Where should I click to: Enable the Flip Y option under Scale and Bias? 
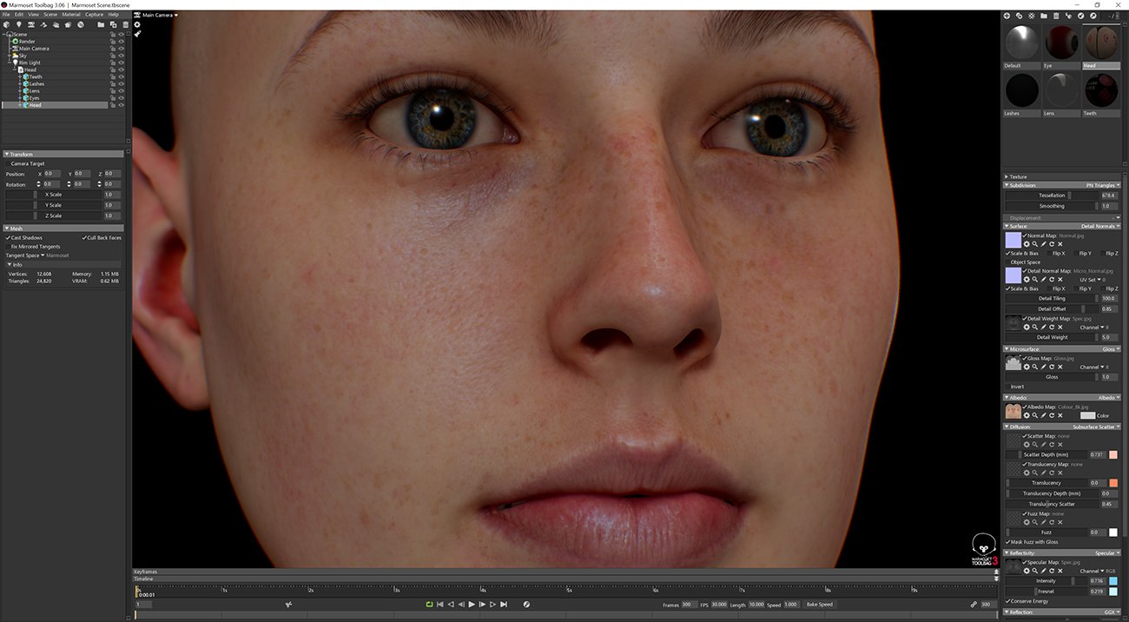[1075, 254]
